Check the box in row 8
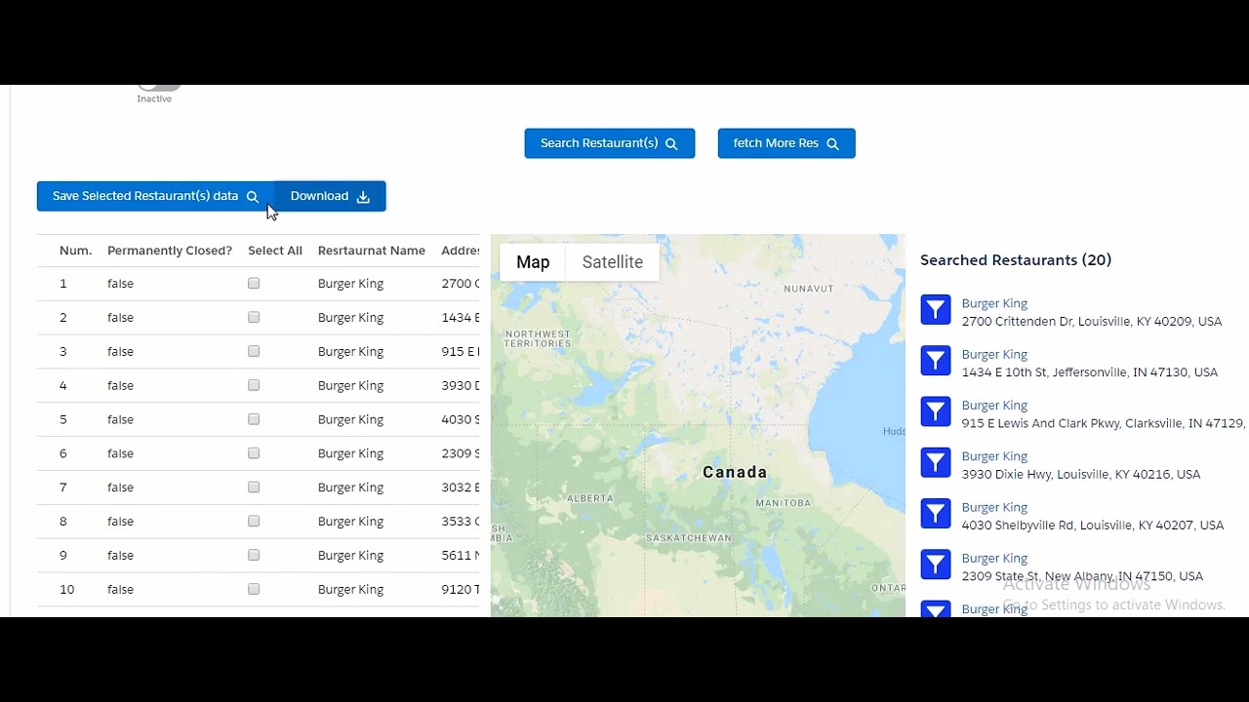This screenshot has height=702, width=1249. click(x=254, y=522)
